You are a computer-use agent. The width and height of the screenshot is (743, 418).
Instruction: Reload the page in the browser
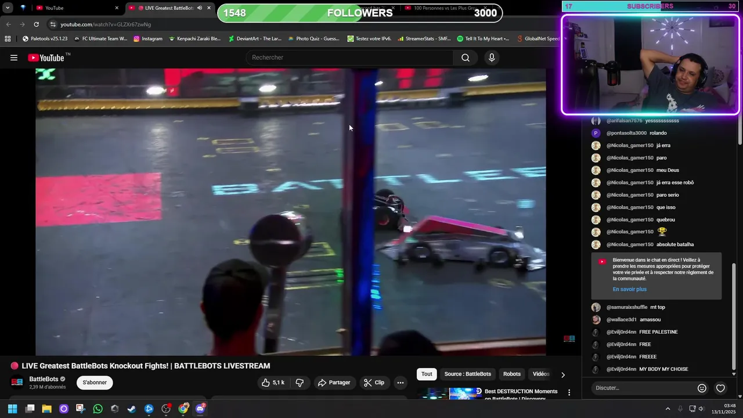(36, 24)
